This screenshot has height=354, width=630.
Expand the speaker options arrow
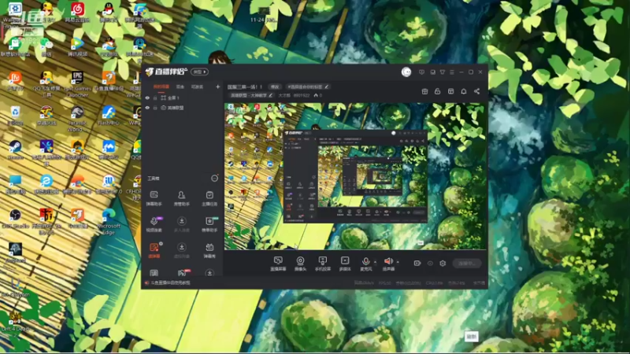pyautogui.click(x=398, y=263)
